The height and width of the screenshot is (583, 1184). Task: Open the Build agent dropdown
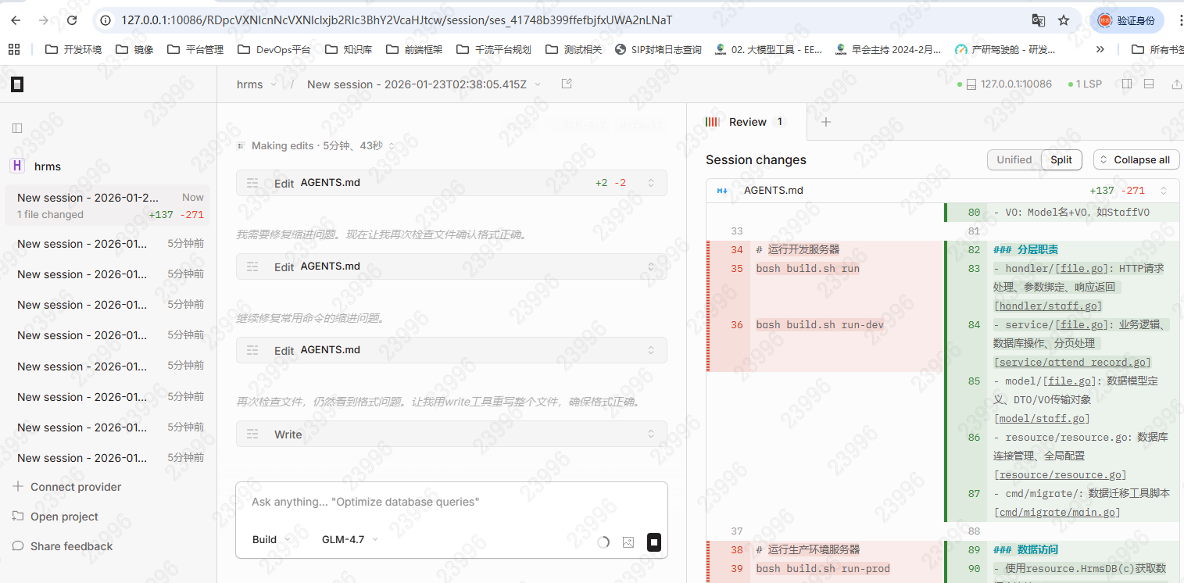tap(271, 539)
